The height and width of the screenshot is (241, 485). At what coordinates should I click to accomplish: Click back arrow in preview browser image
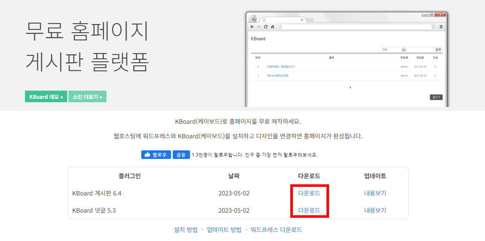point(252,27)
